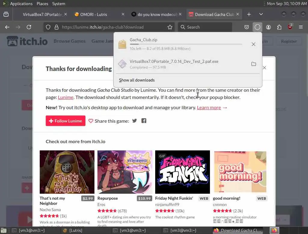Open a new browser tab
Image resolution: width=308 pixels, height=234 pixels.
(x=249, y=14)
